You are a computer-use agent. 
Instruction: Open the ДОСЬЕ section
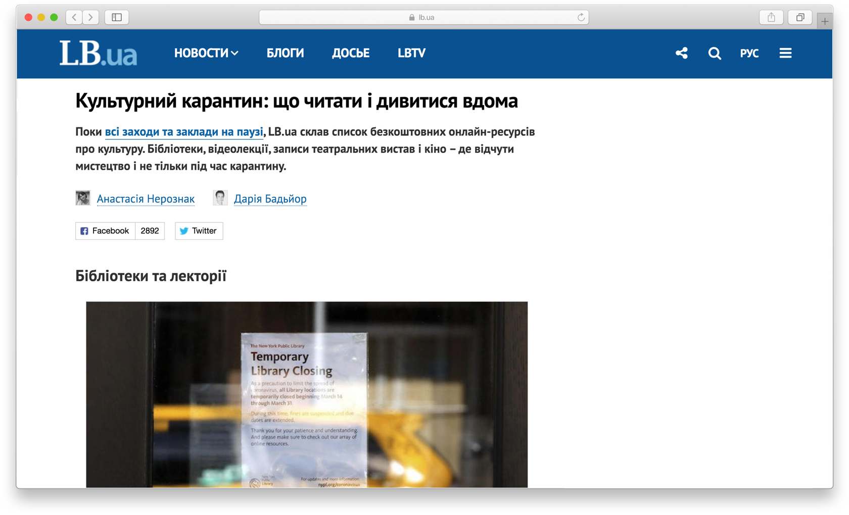coord(350,53)
